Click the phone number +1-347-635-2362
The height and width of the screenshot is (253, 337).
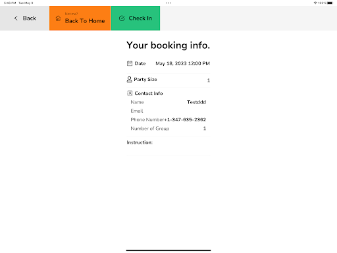[x=185, y=120]
